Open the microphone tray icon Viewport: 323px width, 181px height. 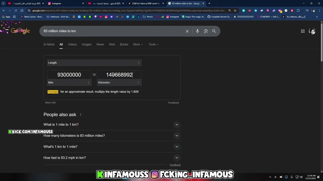pos(292,177)
